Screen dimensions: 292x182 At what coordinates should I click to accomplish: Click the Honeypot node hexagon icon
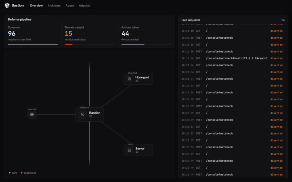coord(129,79)
